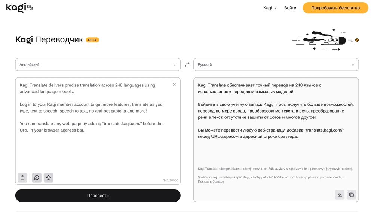The image size is (374, 212).
Task: Click inside the English source text area
Action: (x=98, y=131)
